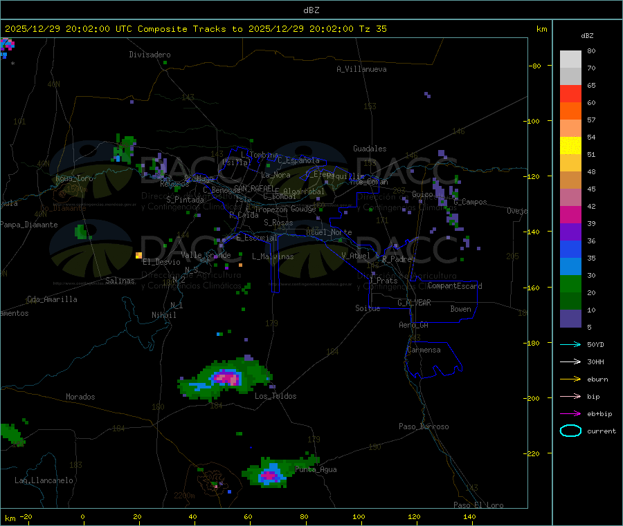Click the 'Nihuil' map label
This screenshot has width=623, height=526.
pos(163,315)
